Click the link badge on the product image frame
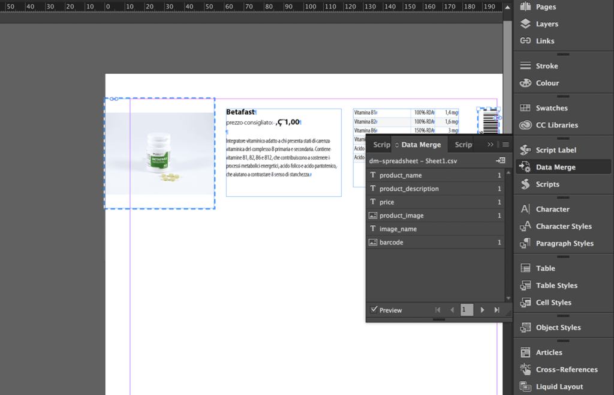 [x=114, y=98]
